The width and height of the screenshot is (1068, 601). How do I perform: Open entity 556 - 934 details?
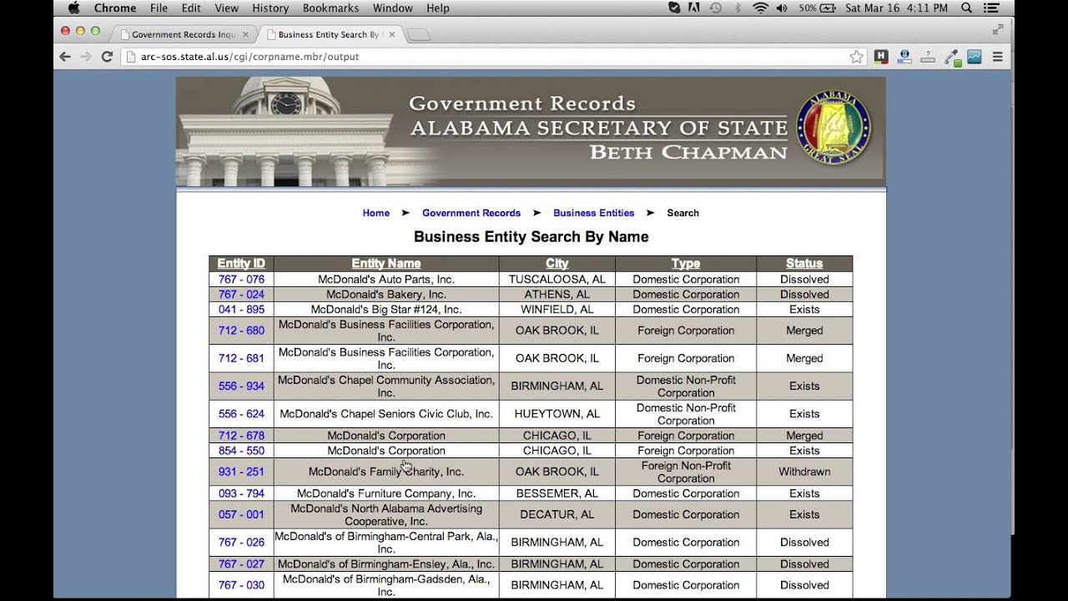(241, 386)
